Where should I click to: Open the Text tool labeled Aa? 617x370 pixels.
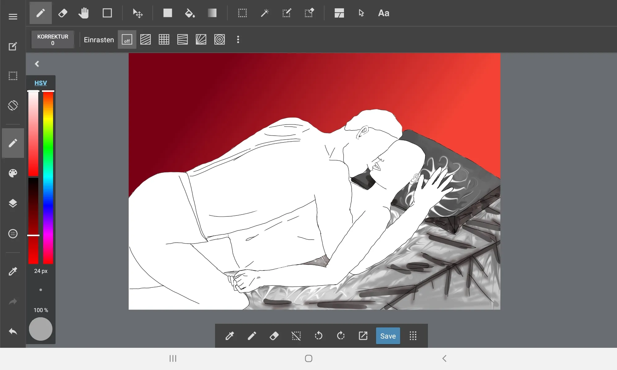[x=383, y=13]
